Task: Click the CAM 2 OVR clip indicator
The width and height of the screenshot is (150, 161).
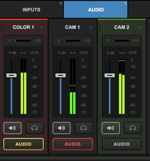Action: pos(122,53)
